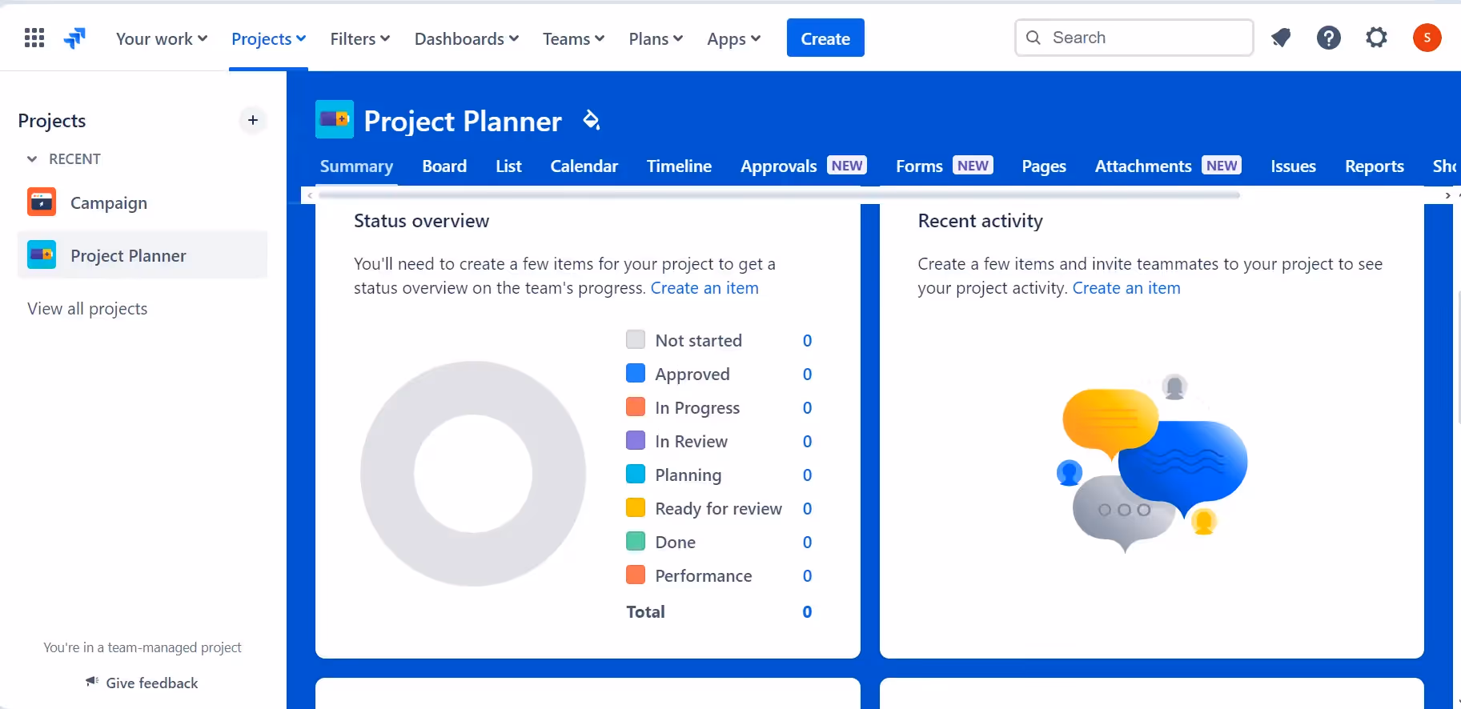Expand the Your work dropdown
Viewport: 1461px width, 709px height.
click(162, 38)
